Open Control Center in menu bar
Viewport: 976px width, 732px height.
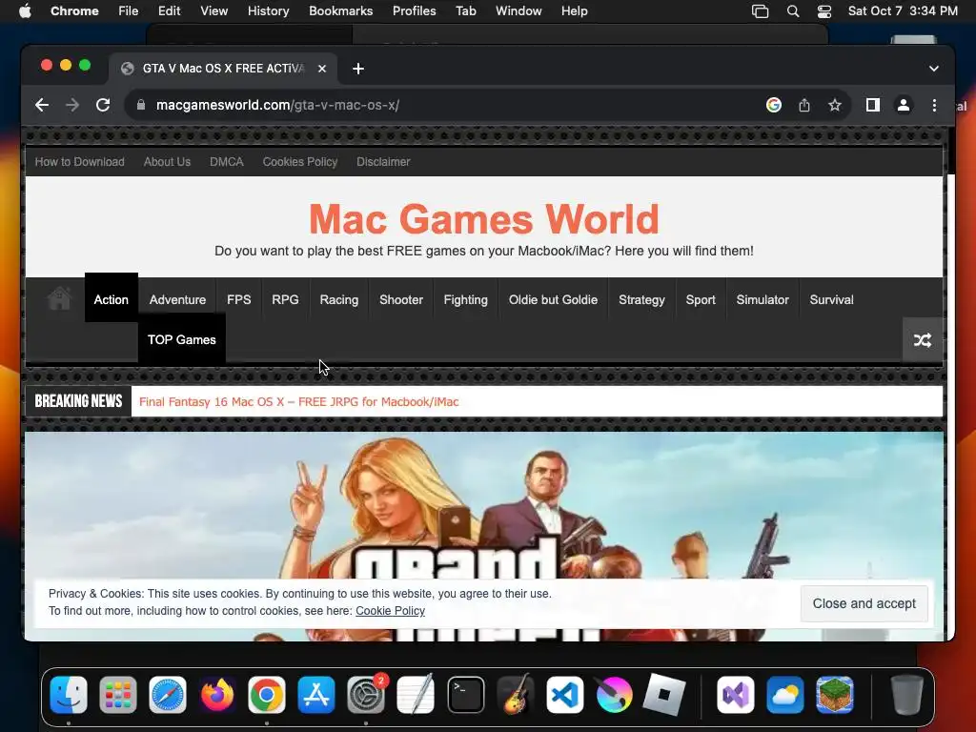tap(824, 11)
